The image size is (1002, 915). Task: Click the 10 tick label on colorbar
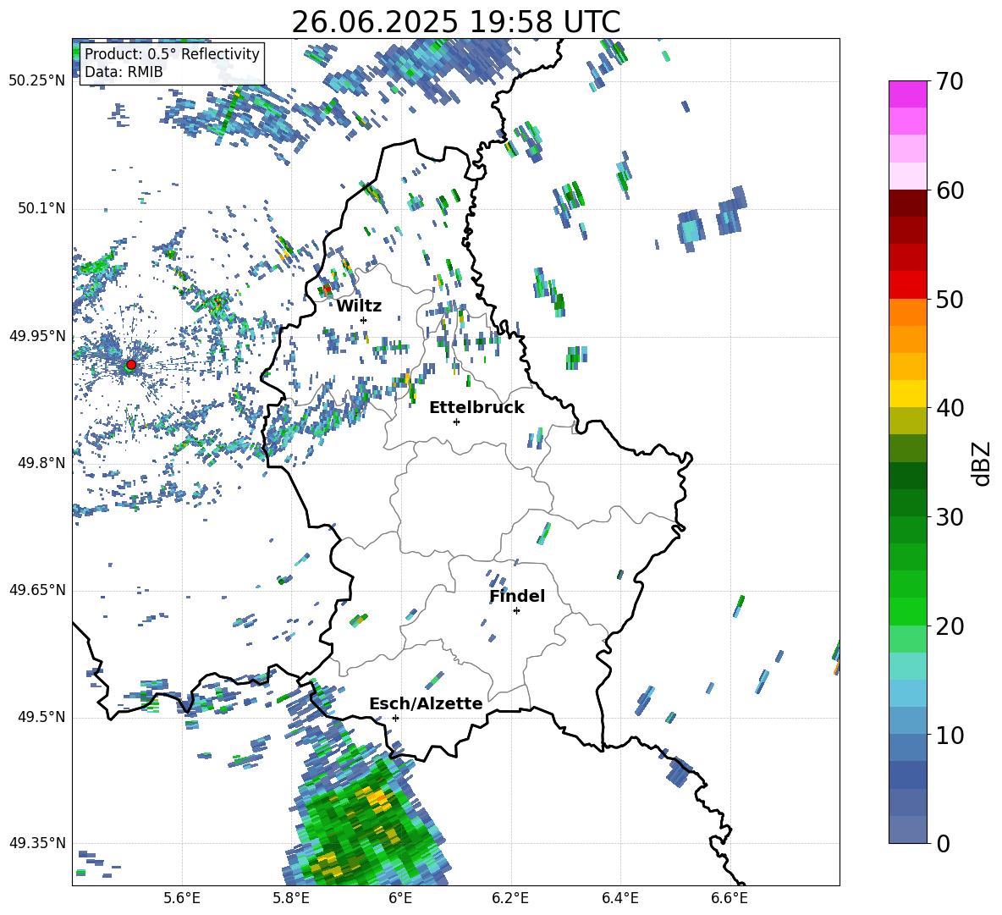[950, 735]
